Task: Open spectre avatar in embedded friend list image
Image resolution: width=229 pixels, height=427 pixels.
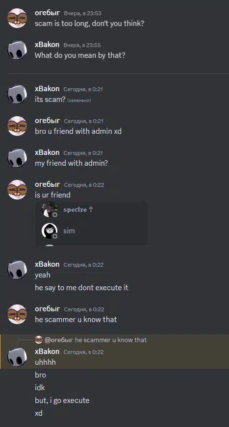Action: tap(50, 210)
